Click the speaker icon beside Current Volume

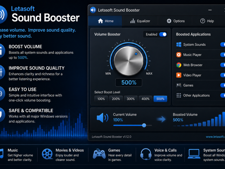[103, 118]
